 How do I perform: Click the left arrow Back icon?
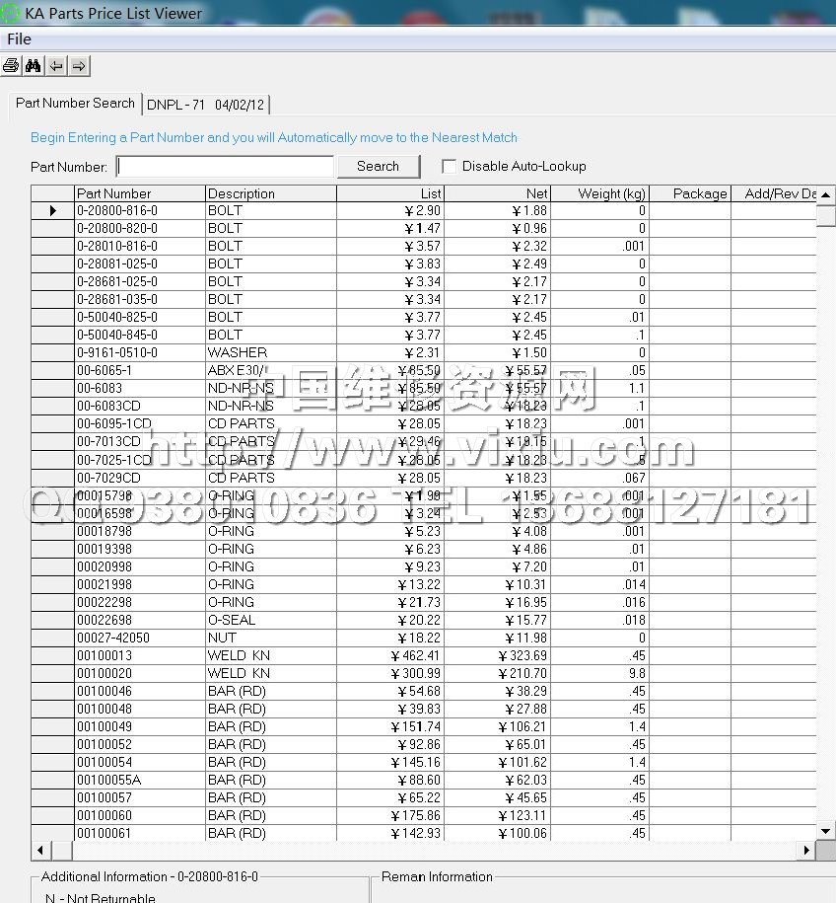tap(56, 66)
